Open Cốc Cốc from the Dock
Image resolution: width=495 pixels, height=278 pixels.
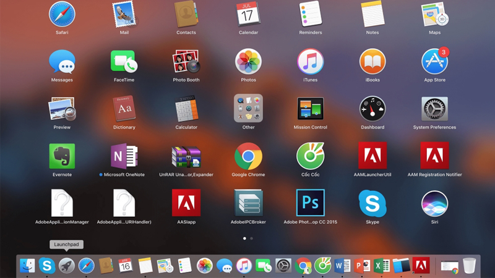(322, 266)
